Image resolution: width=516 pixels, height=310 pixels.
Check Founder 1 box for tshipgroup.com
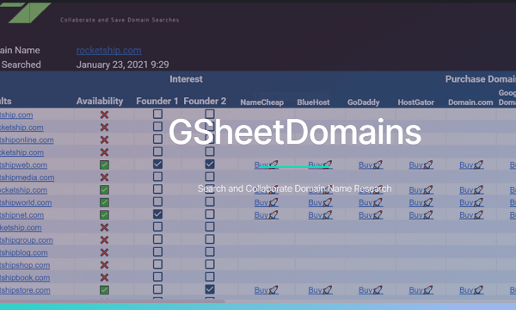point(157,239)
